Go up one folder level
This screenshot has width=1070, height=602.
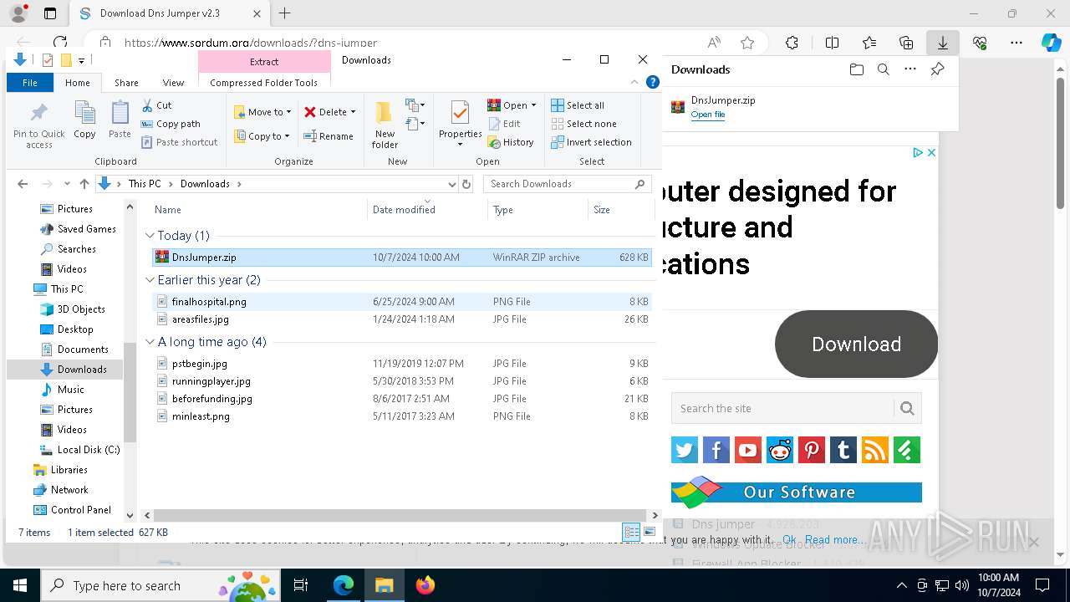84,184
